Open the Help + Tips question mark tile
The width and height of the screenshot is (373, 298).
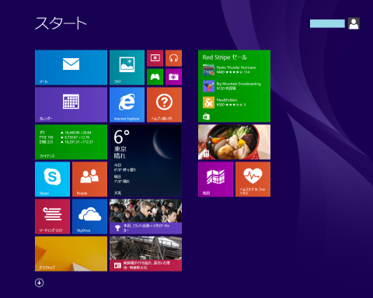(x=164, y=105)
